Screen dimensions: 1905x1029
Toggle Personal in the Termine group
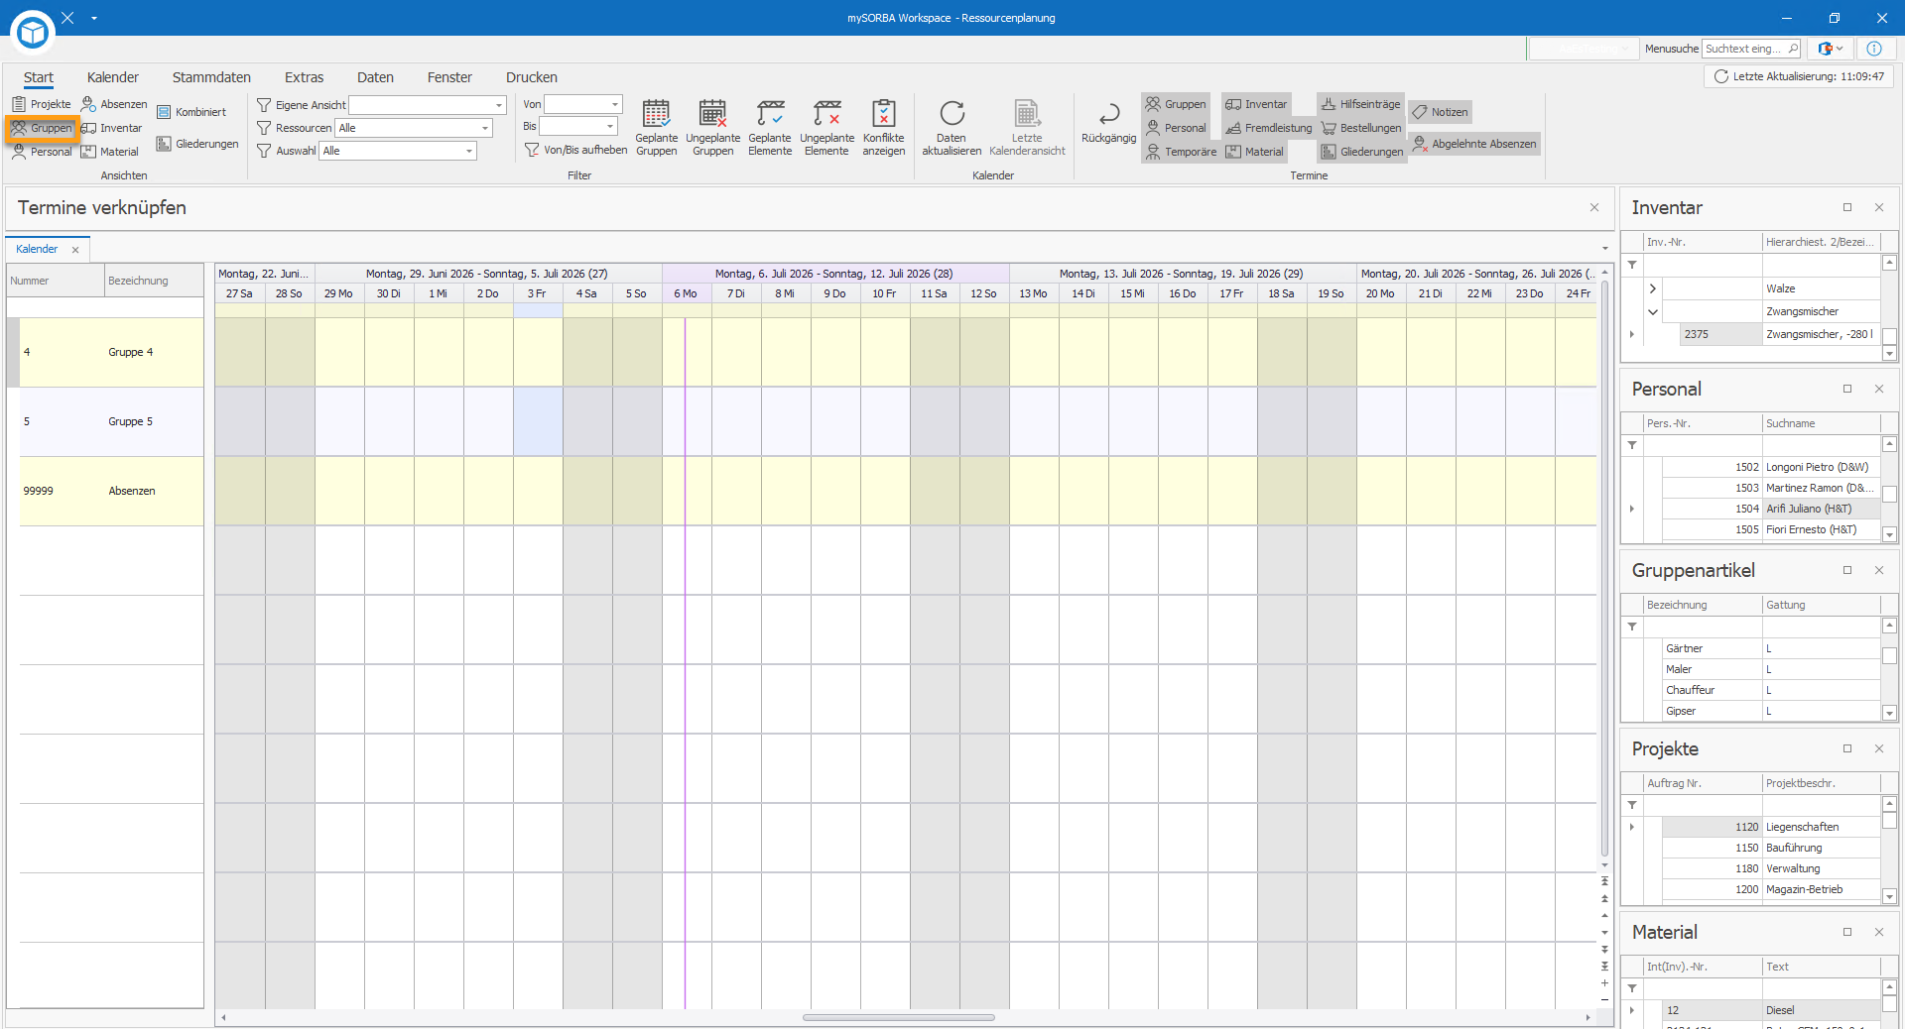(1176, 128)
